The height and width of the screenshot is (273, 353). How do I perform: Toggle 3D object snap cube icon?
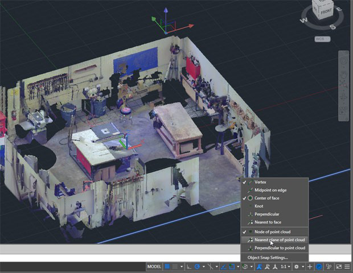pos(245,267)
